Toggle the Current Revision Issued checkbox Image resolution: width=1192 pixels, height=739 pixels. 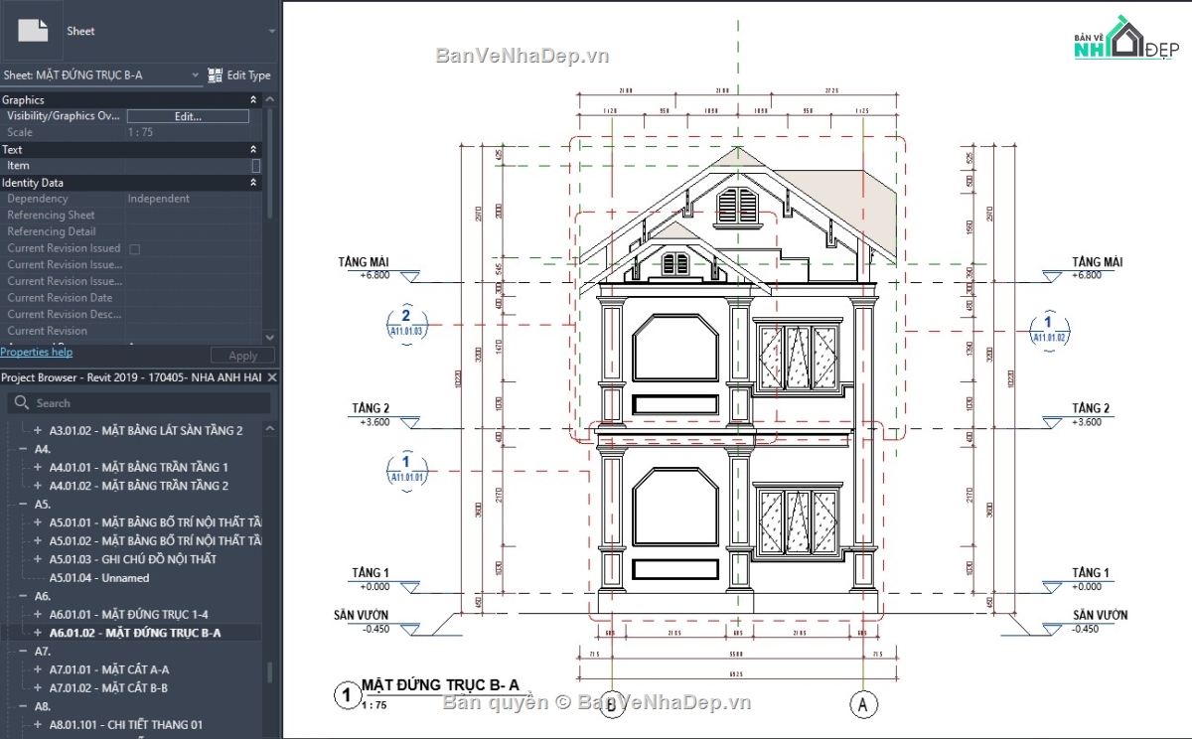(x=135, y=248)
